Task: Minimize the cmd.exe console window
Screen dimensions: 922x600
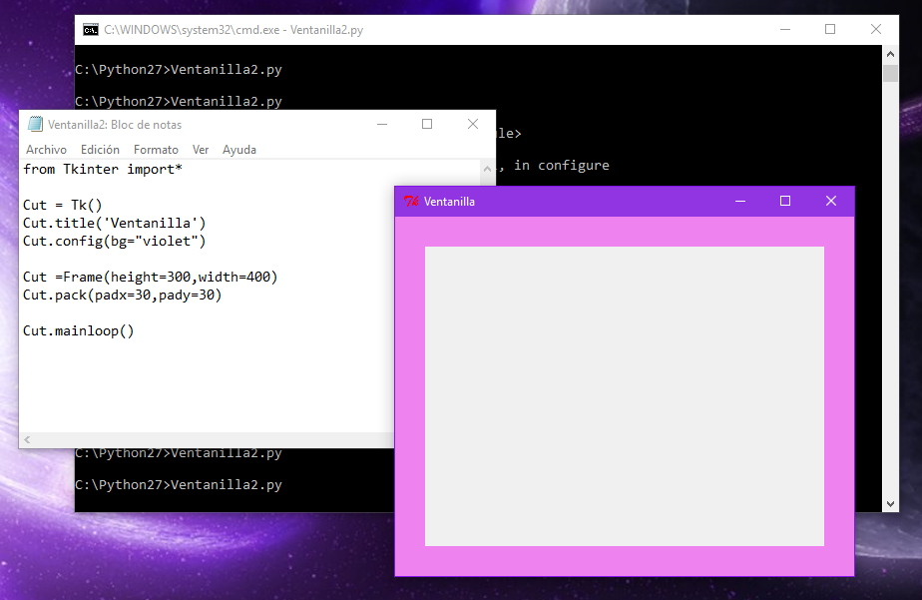Action: click(x=785, y=29)
